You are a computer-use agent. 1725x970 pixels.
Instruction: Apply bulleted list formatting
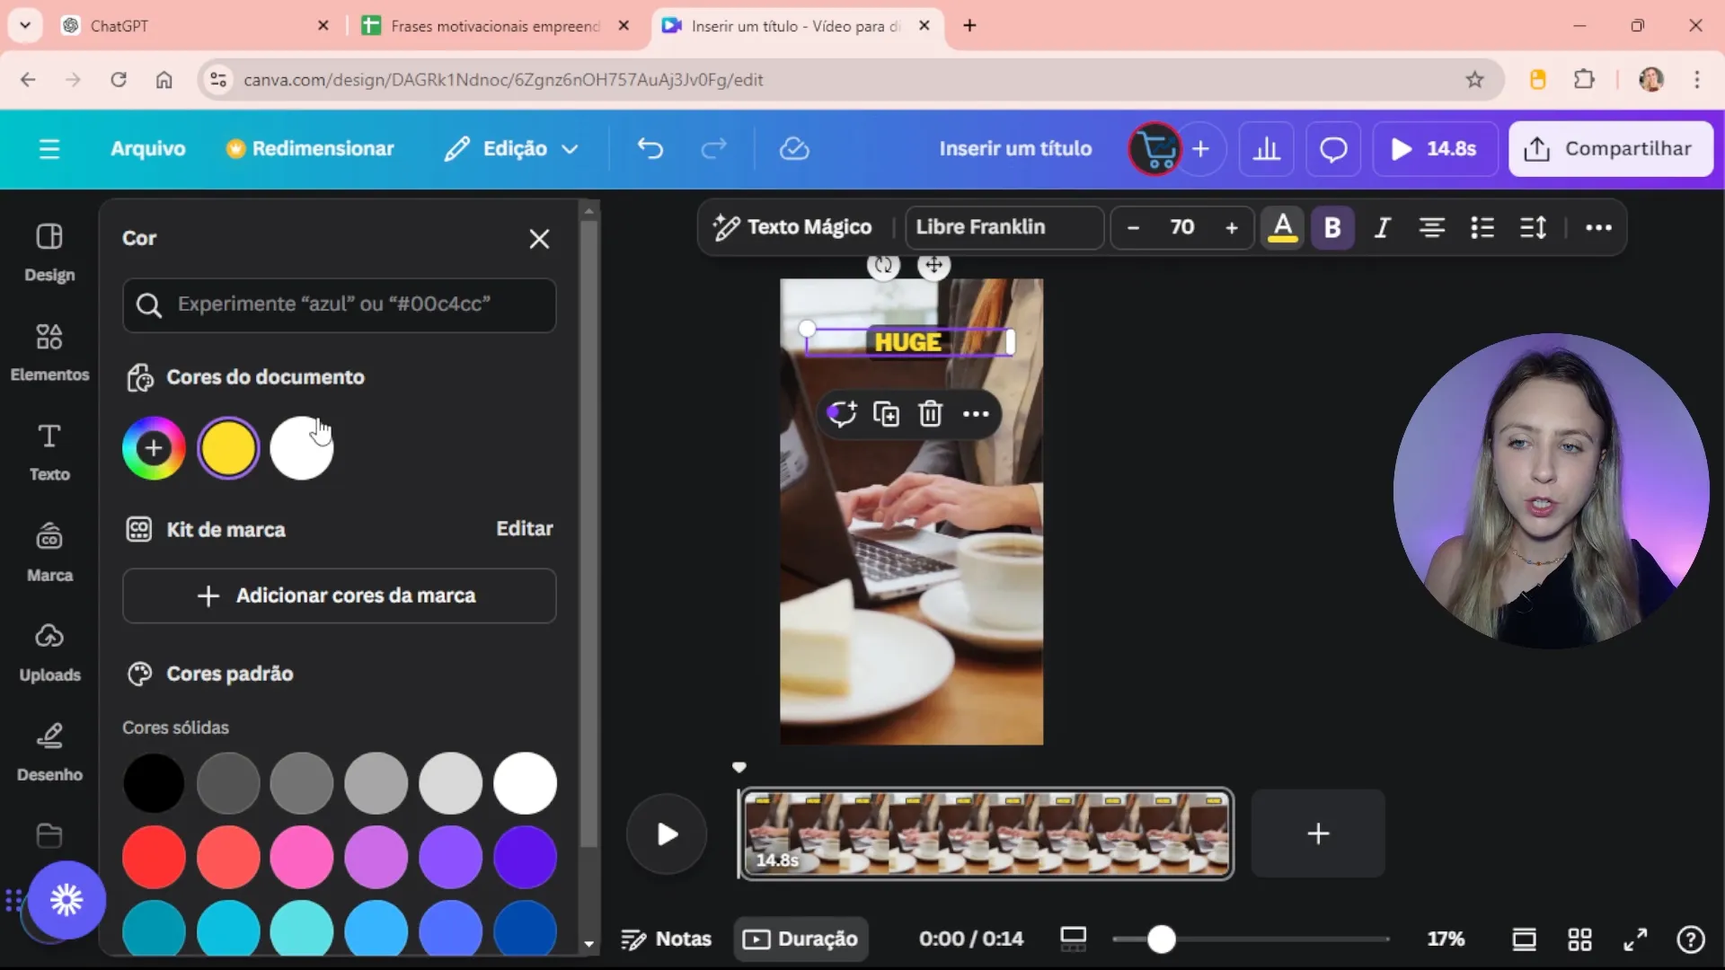point(1482,228)
